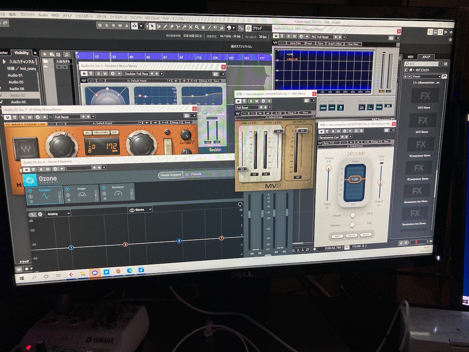
Task: Select the Draw pencil tool in toolbar
Action: tap(165, 27)
